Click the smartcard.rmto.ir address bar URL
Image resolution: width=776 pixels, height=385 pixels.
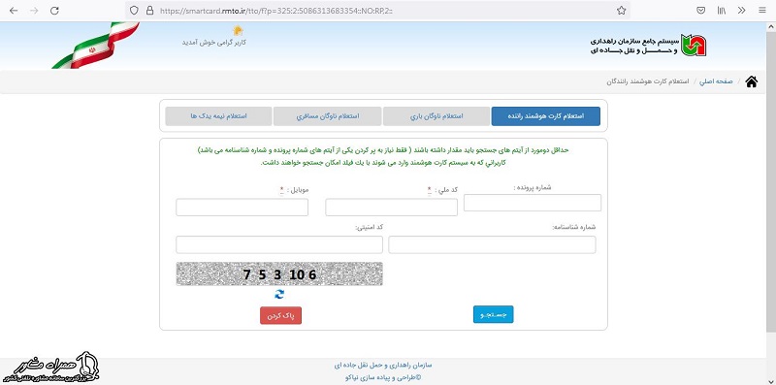coord(276,11)
